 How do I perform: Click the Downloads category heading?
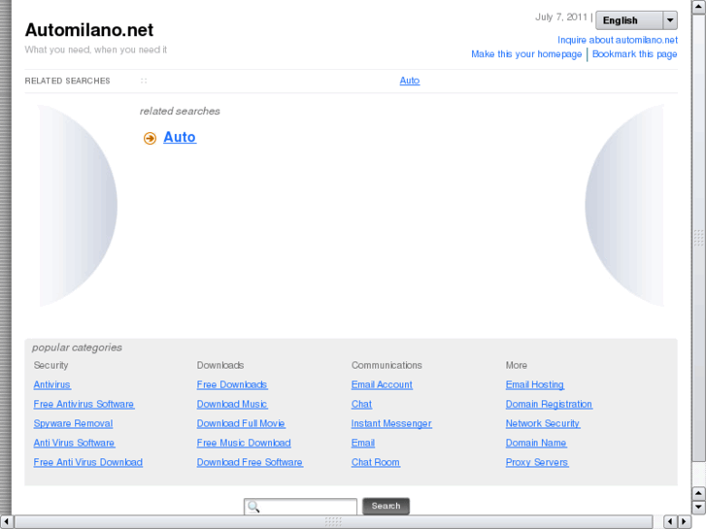coord(220,365)
